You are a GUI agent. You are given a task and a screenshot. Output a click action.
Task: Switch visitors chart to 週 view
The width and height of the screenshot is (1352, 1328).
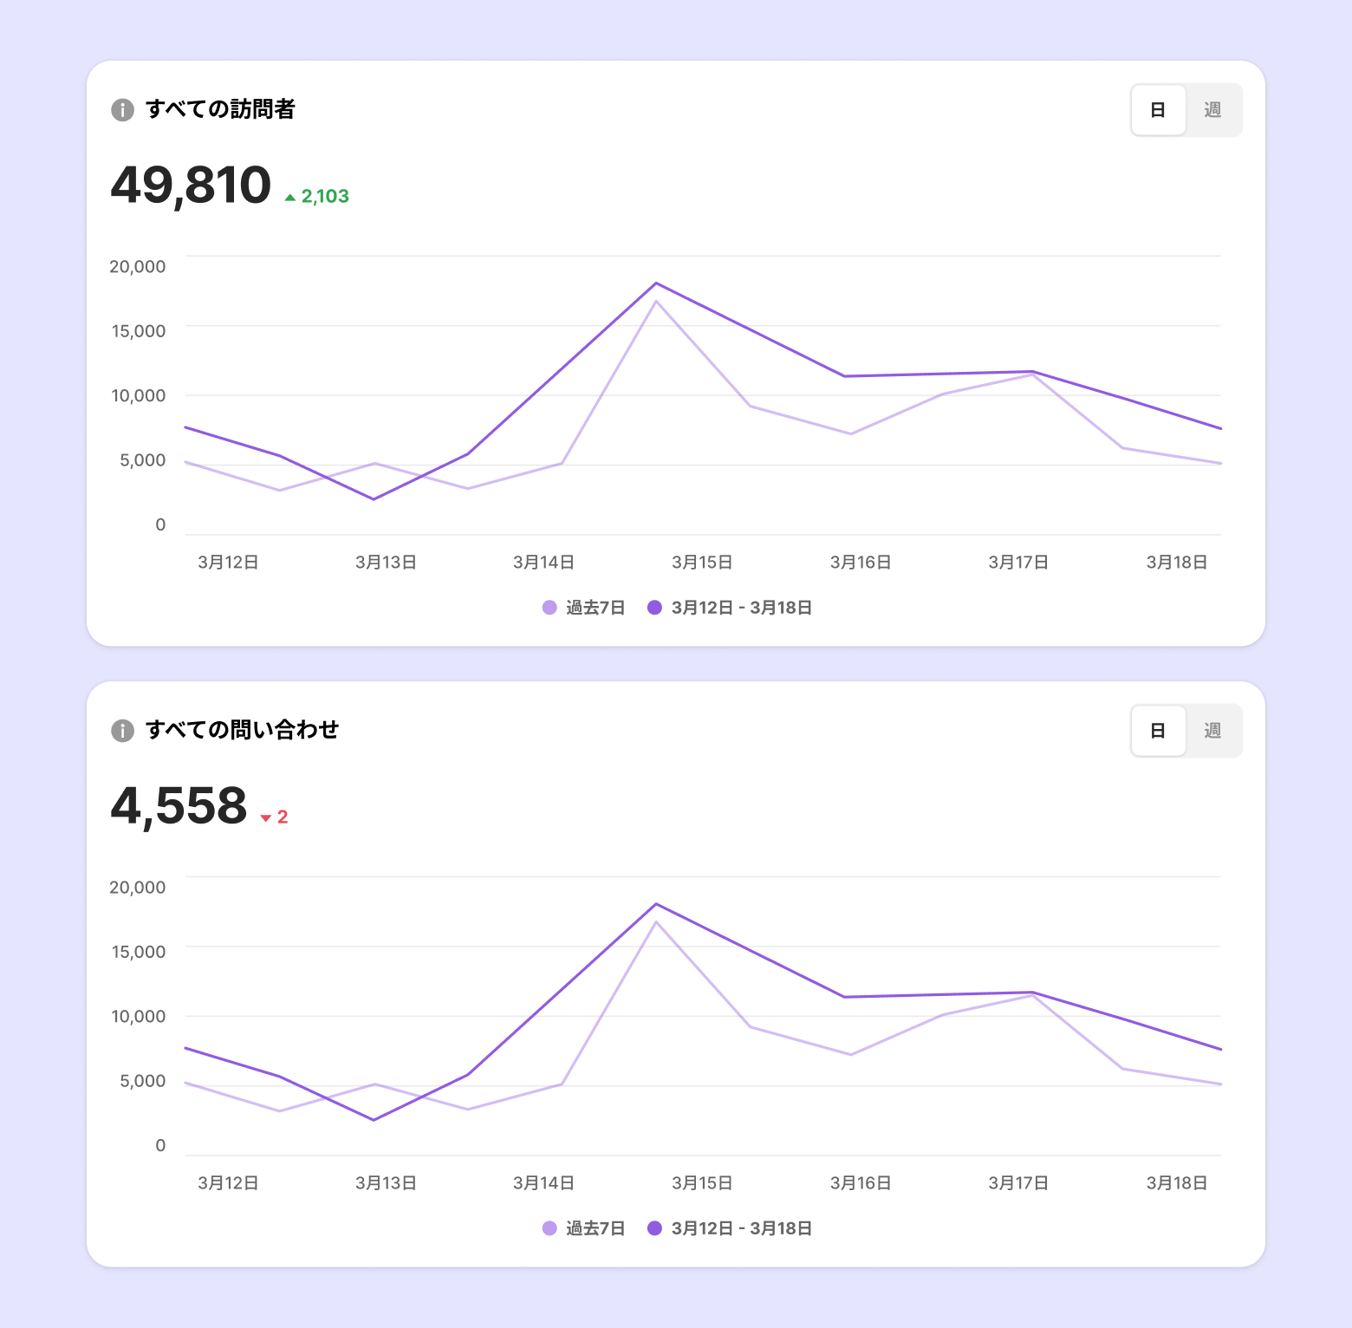tap(1212, 110)
